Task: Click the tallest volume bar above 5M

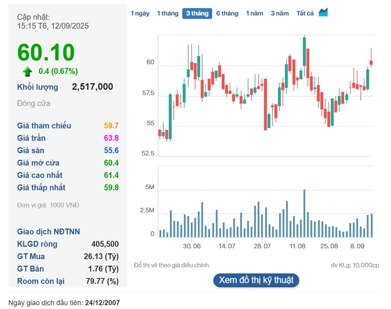Action: 304,213
